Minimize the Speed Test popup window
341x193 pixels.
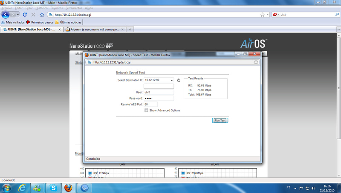[x=238, y=54]
